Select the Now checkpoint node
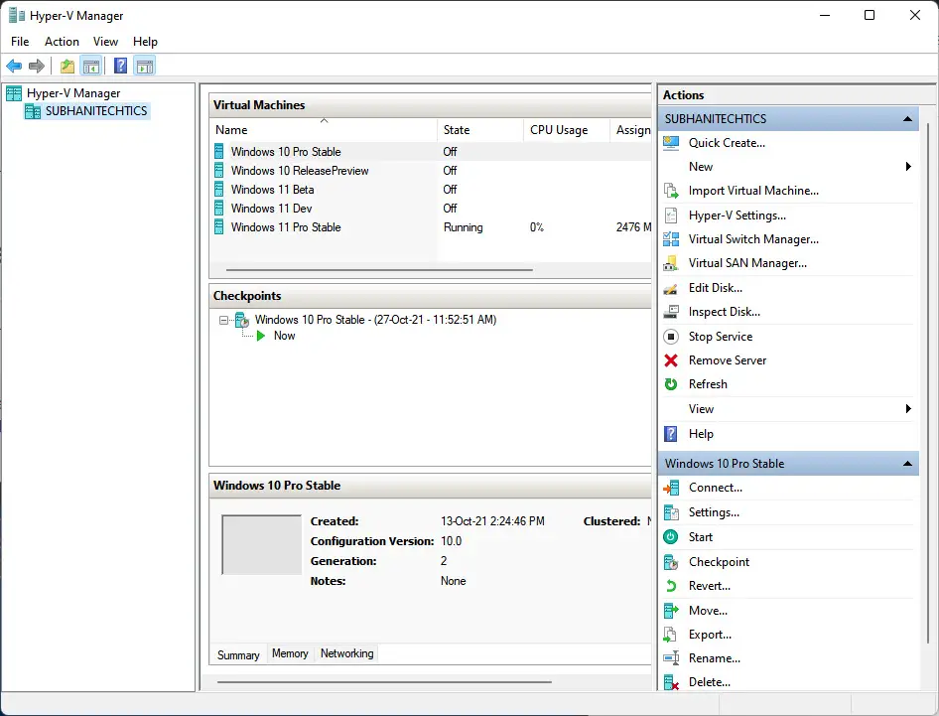 (285, 336)
